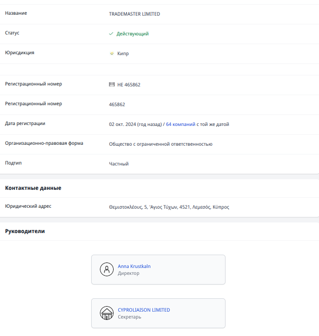Click the "Секретарь" role label
The width and height of the screenshot is (319, 336).
[x=129, y=317]
